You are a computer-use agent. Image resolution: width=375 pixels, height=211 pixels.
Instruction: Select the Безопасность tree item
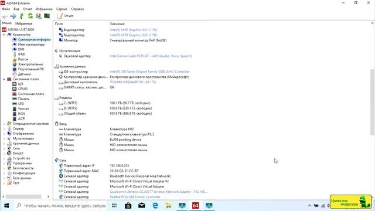click(23, 168)
